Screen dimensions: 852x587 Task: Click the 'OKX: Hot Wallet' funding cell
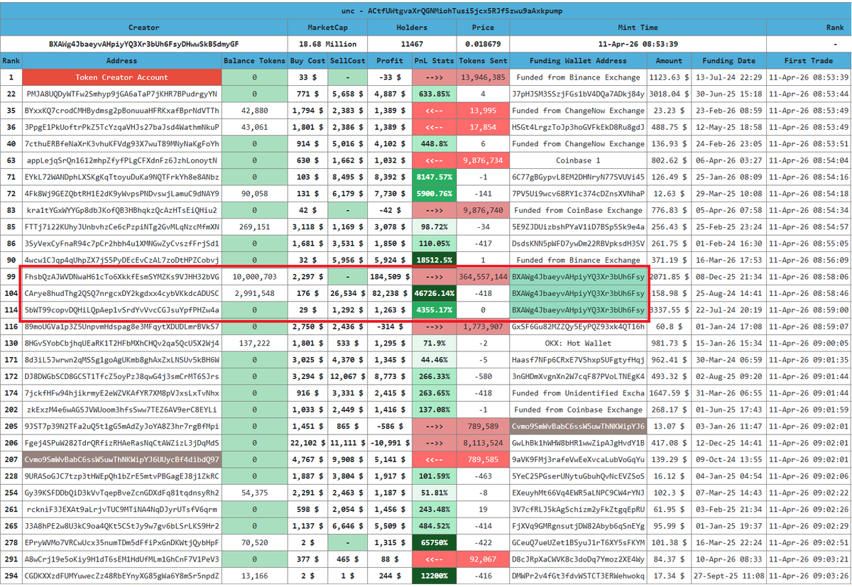click(578, 343)
